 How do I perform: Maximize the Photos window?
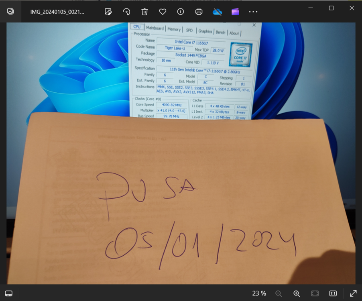click(x=331, y=8)
